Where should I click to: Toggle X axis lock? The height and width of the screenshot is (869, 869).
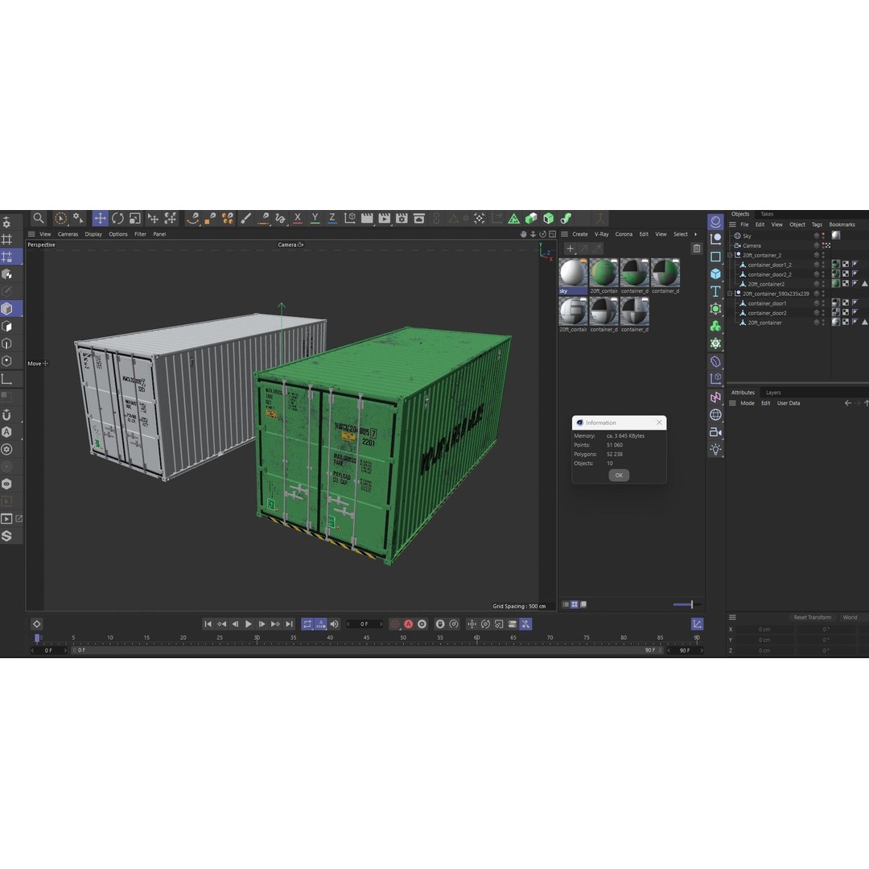[298, 218]
